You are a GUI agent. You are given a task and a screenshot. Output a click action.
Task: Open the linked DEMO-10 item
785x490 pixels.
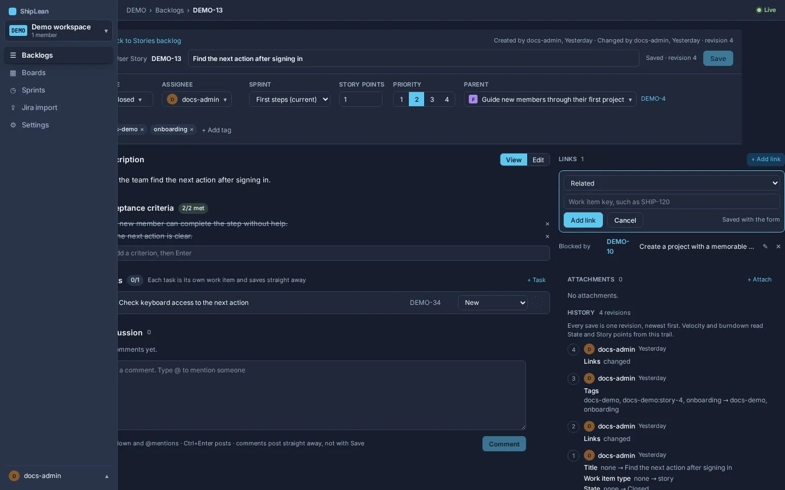pyautogui.click(x=618, y=247)
